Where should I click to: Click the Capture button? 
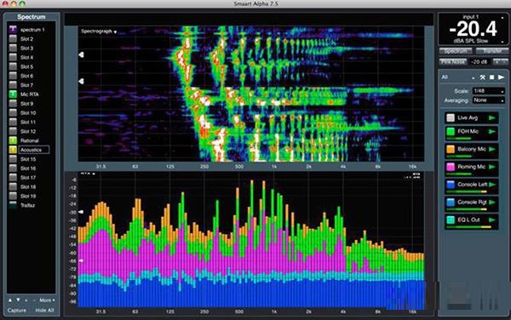[x=17, y=311]
